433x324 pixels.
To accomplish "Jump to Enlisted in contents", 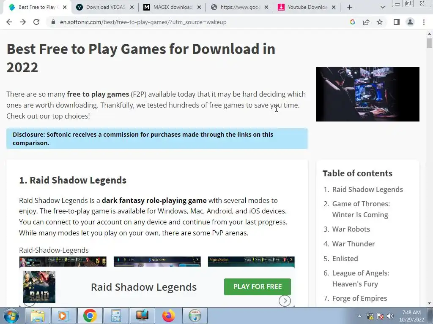I will click(x=345, y=259).
